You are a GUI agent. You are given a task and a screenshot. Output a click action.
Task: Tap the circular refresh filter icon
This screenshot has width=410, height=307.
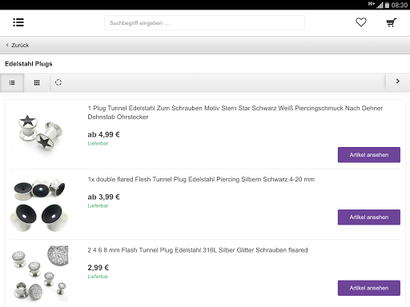tap(58, 82)
